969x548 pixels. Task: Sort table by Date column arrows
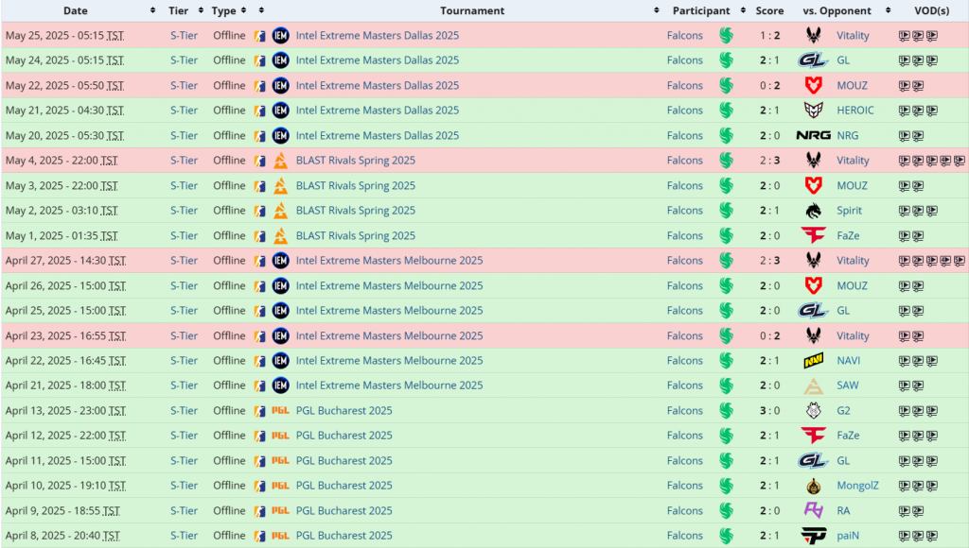[x=152, y=10]
